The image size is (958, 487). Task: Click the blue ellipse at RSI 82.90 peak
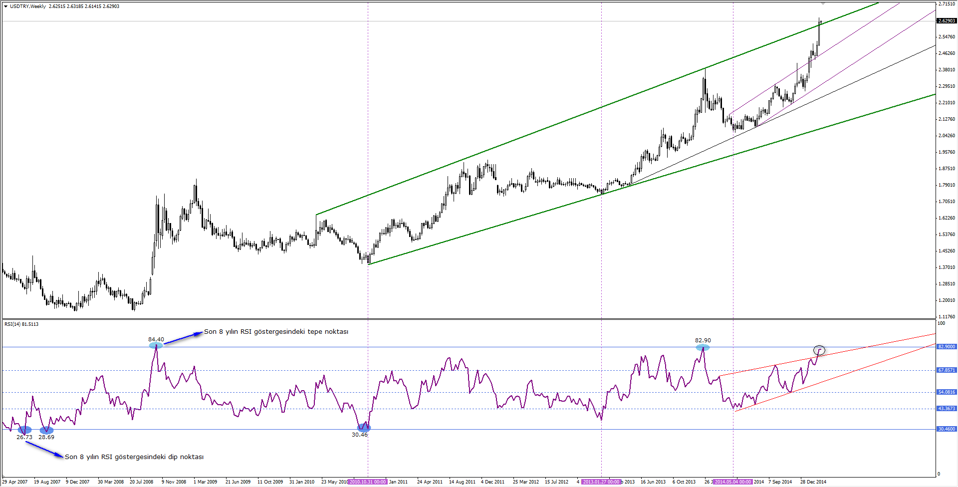click(x=703, y=347)
